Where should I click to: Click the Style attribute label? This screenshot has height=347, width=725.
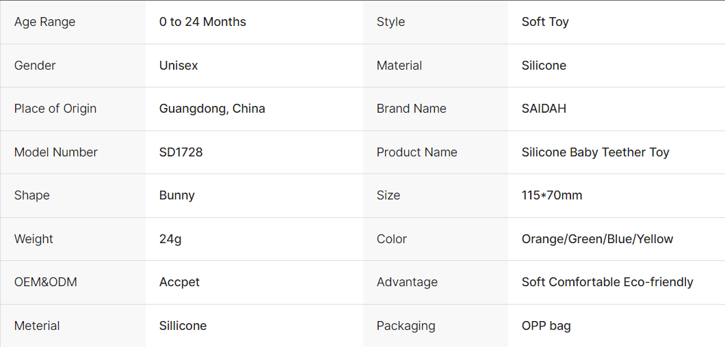point(391,22)
